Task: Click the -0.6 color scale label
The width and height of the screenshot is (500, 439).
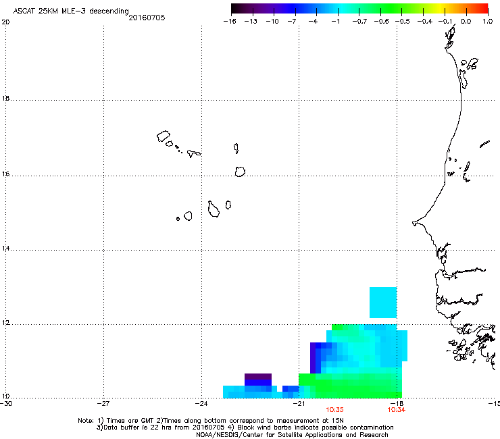Action: pos(381,22)
